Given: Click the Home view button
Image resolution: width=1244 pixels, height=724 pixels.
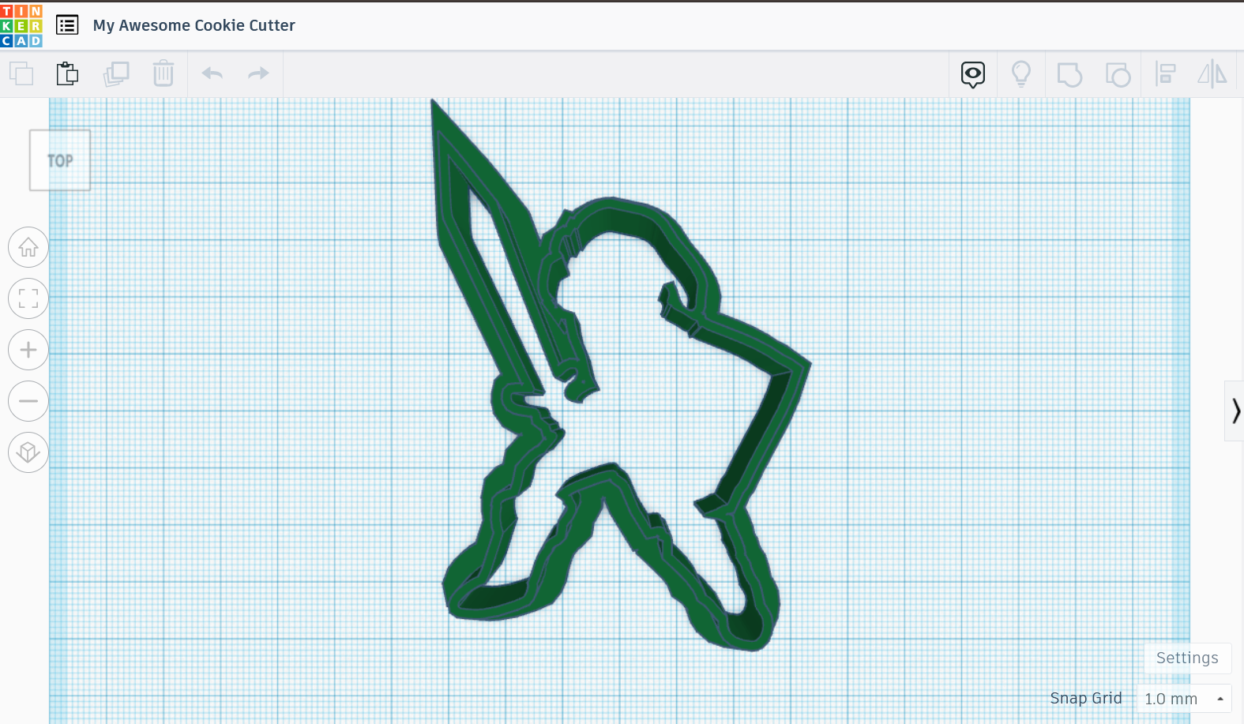Looking at the screenshot, I should tap(28, 247).
